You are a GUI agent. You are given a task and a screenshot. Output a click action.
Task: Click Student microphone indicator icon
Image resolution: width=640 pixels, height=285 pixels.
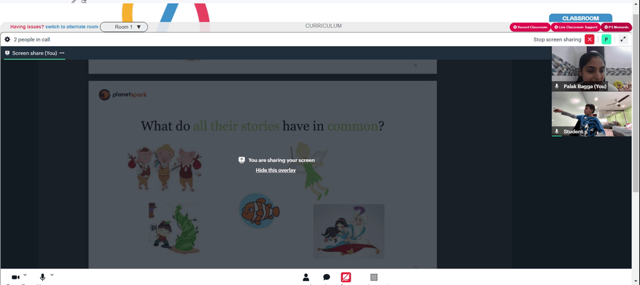[557, 131]
